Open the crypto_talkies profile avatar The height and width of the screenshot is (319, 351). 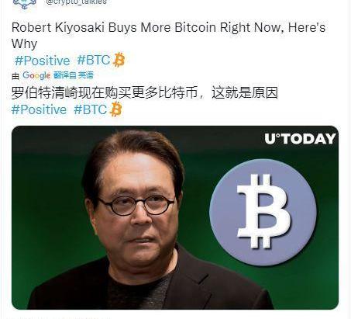click(25, 4)
